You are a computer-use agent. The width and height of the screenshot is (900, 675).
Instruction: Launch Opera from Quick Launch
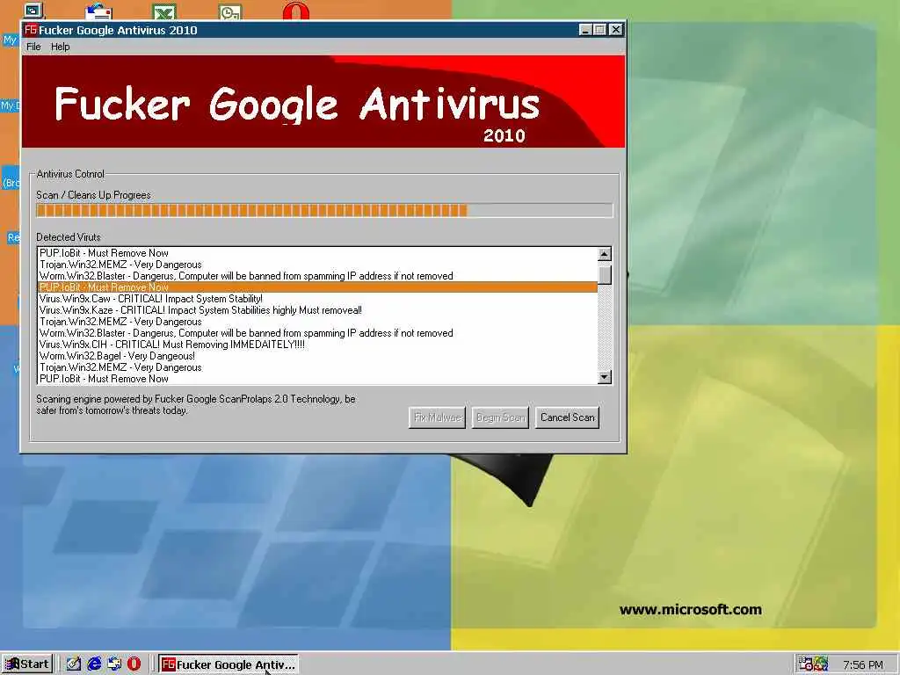[134, 664]
